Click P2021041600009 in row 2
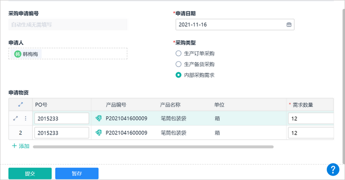The width and height of the screenshot is (345, 180). 126,133
